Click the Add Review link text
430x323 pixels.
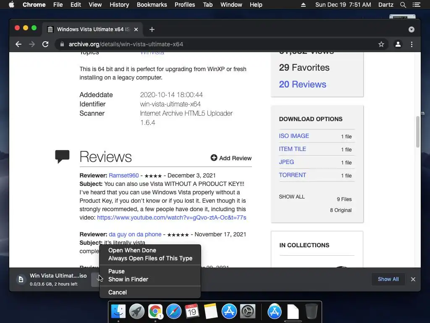(235, 158)
